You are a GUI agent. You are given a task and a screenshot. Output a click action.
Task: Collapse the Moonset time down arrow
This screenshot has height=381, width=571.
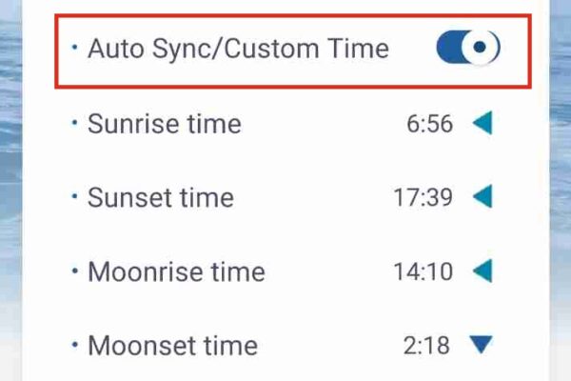(483, 344)
